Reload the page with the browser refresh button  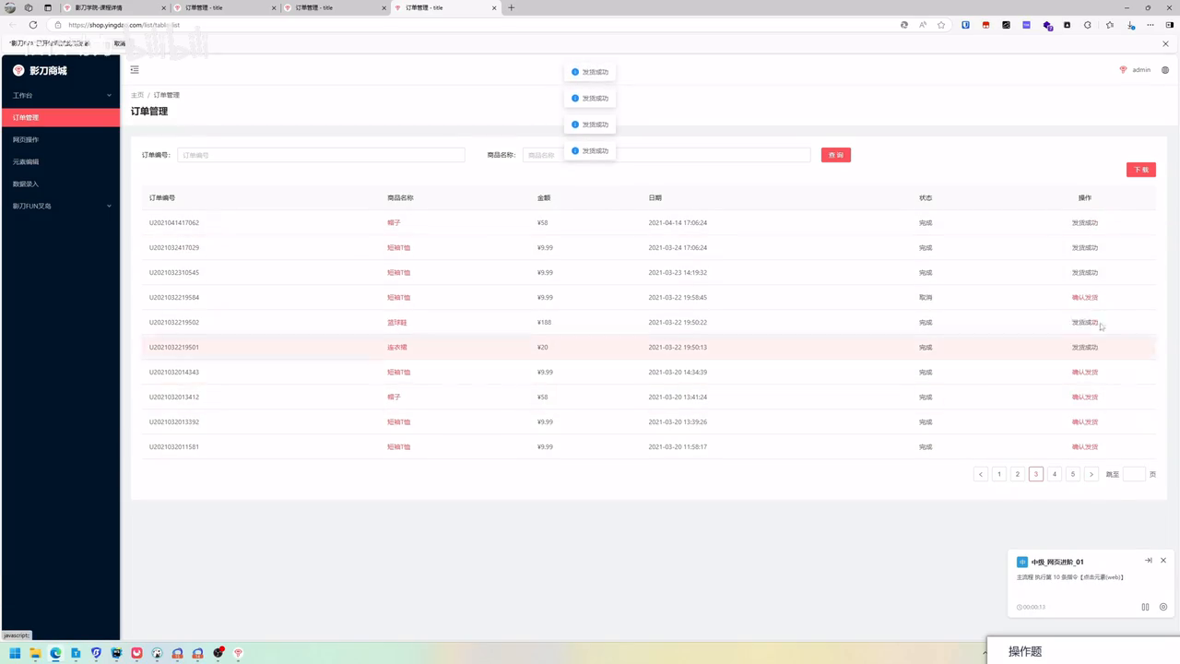coord(33,25)
